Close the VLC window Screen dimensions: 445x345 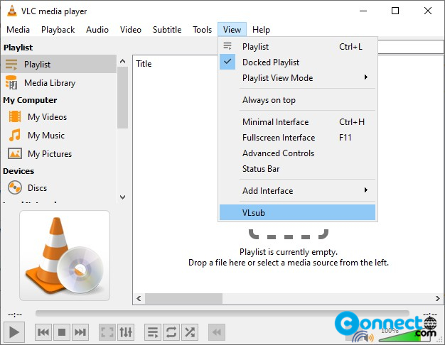coord(428,11)
